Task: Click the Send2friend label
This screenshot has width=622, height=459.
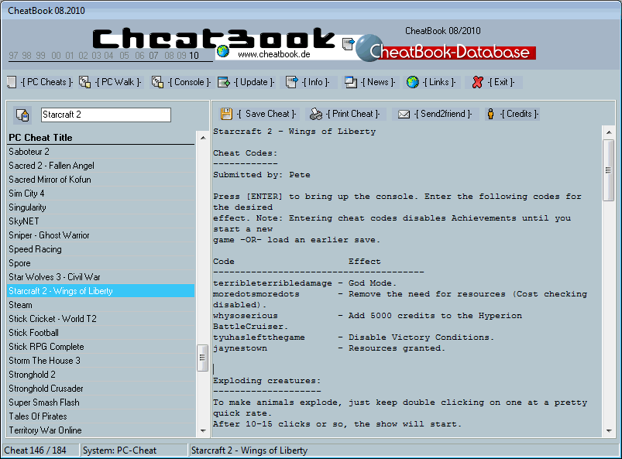Action: click(x=443, y=114)
